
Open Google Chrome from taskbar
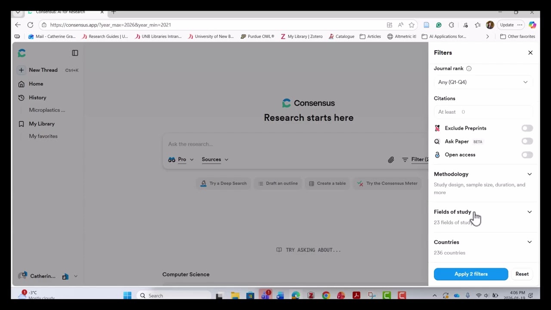pyautogui.click(x=326, y=295)
